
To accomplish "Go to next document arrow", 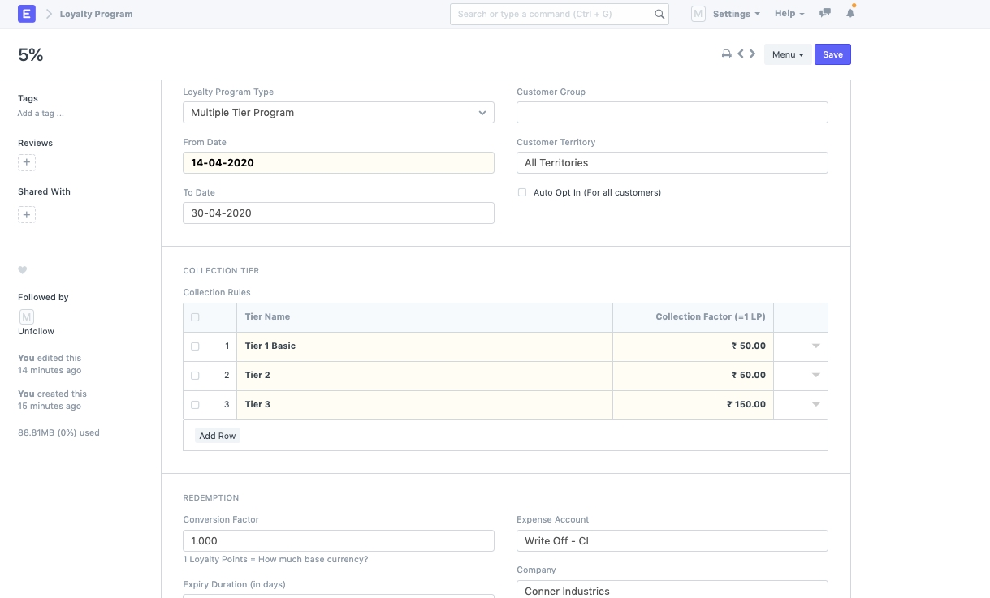I will coord(753,54).
